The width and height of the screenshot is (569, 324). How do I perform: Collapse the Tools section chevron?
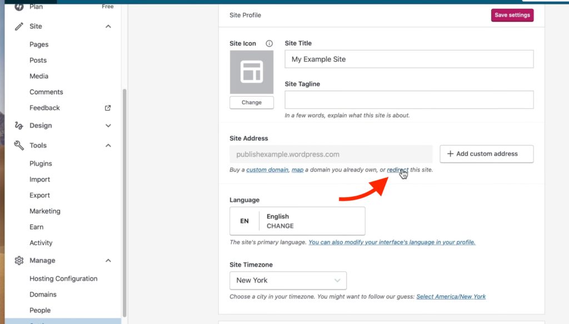pos(108,146)
